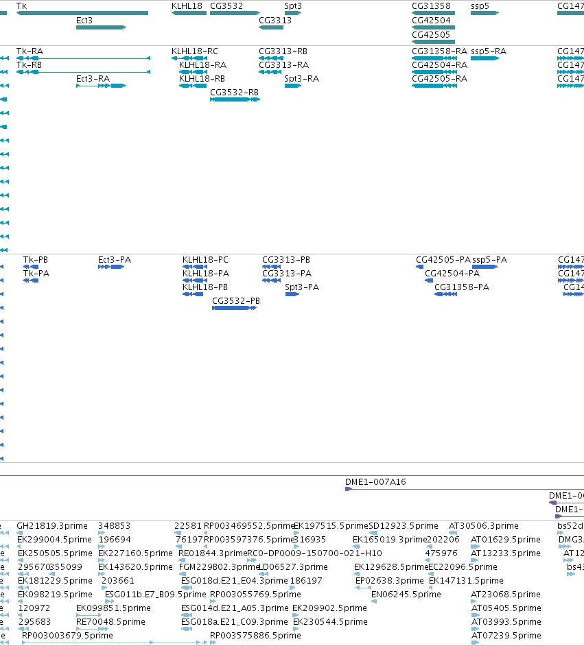Image resolution: width=584 pixels, height=646 pixels.
Task: Select transcript CG42505-RA
Action: tap(434, 86)
